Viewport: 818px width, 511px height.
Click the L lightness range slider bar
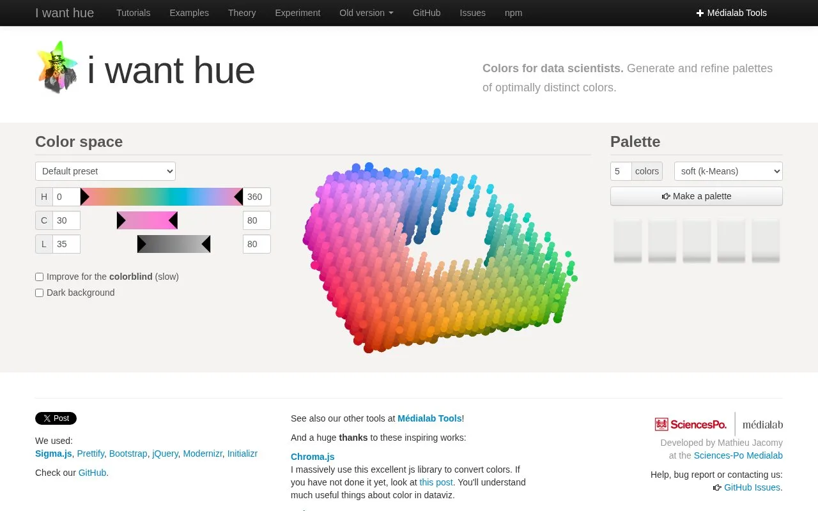tap(174, 244)
